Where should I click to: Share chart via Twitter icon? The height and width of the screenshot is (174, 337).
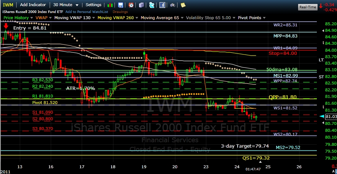[152, 5]
